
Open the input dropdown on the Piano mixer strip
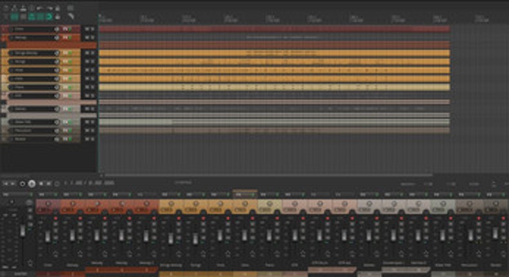pos(269,194)
